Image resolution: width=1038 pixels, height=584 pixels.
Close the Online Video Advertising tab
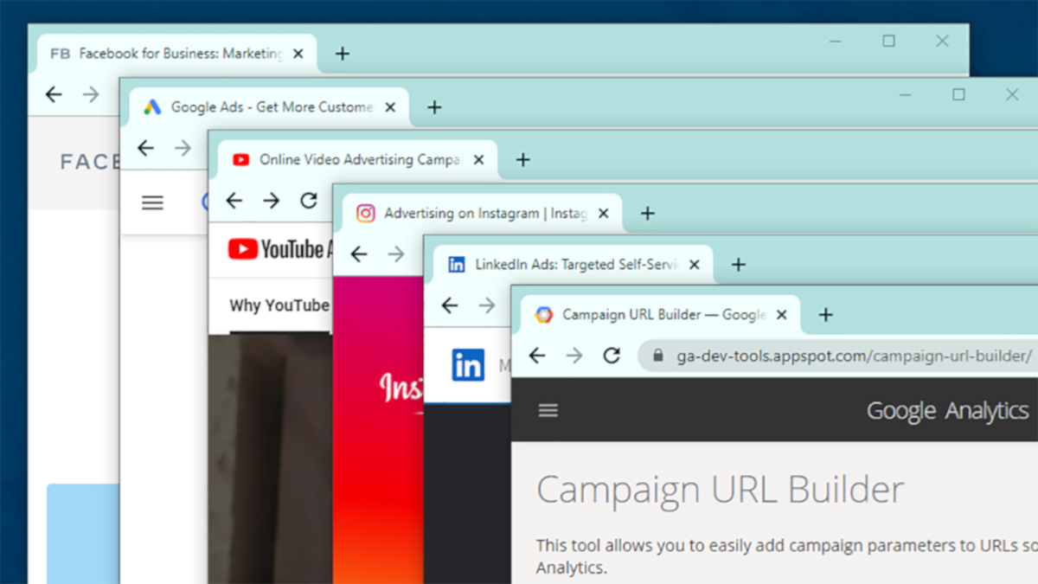point(479,160)
